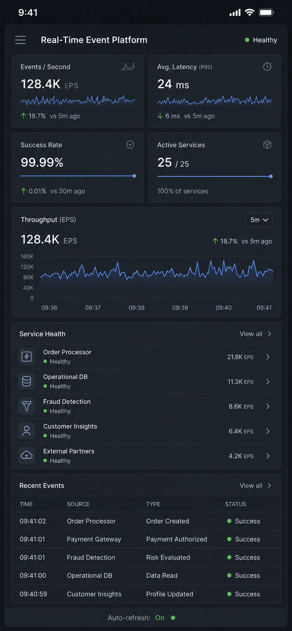Image resolution: width=292 pixels, height=631 pixels.
Task: Click the STATUS column header
Action: (x=235, y=504)
